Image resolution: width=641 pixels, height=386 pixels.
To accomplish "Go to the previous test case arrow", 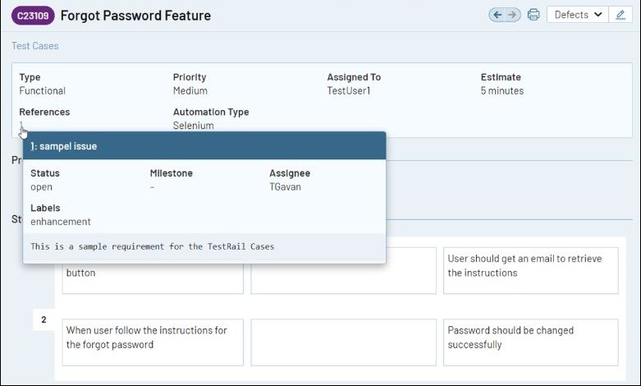I will point(497,15).
